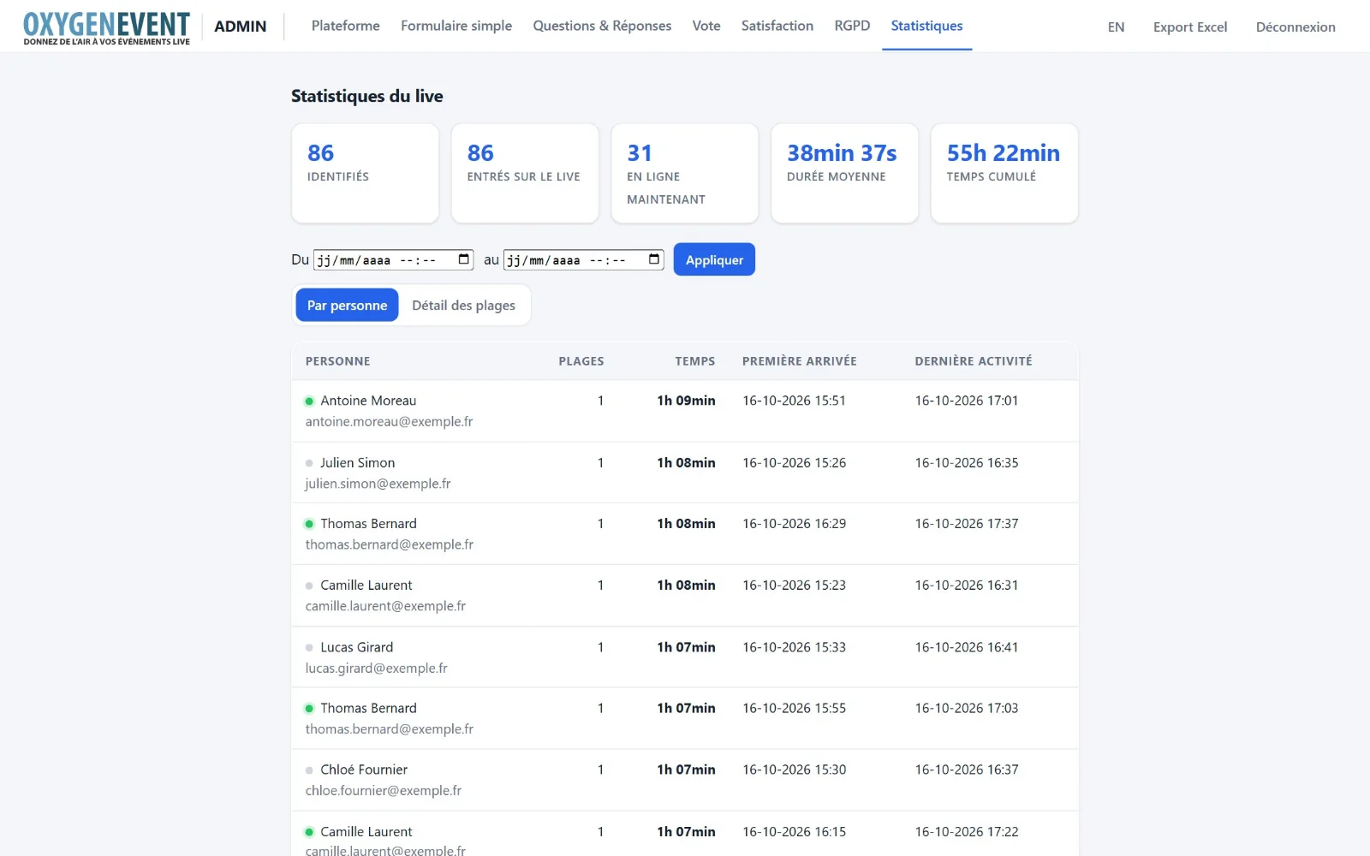Screen dimensions: 1370x856
Task: Click the TEMPS column header
Action: [x=694, y=361]
